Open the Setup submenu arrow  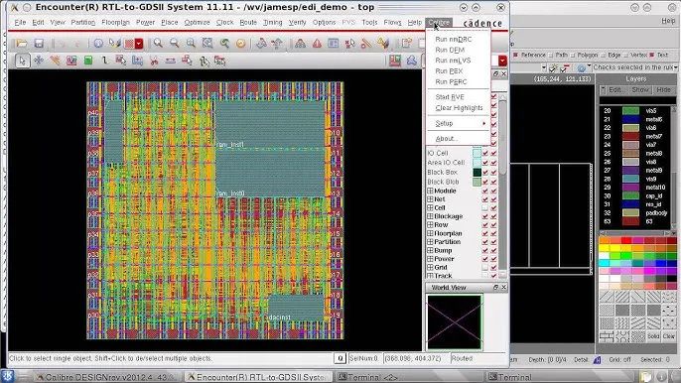point(483,124)
